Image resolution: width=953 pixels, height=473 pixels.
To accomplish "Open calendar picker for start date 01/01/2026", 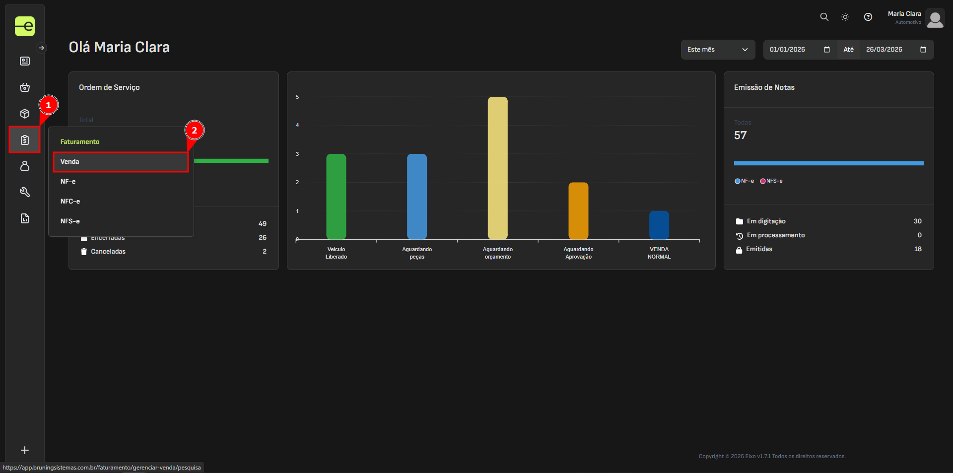I will [x=826, y=50].
